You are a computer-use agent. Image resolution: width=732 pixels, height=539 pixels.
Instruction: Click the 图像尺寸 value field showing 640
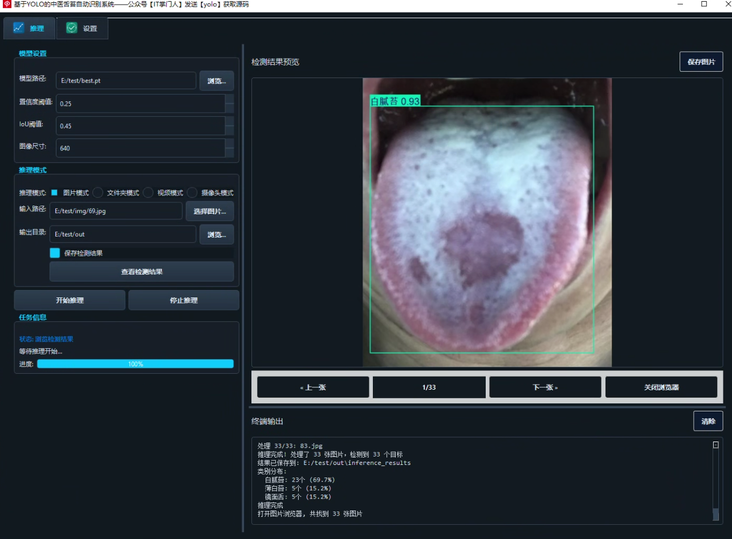click(x=140, y=148)
